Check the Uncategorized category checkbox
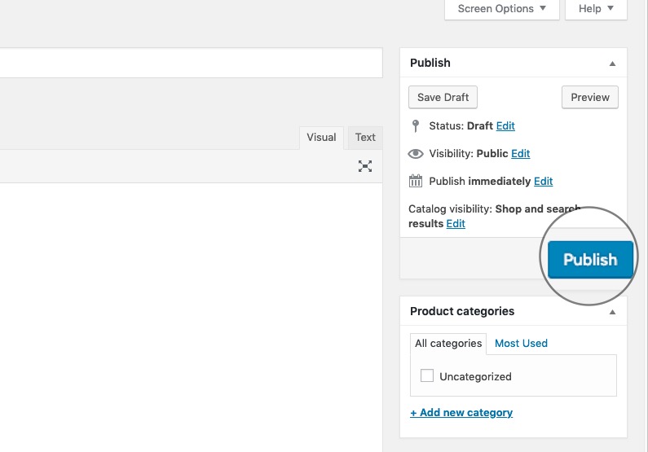 [427, 375]
